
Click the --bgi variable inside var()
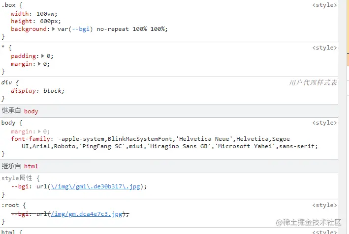coord(81,29)
